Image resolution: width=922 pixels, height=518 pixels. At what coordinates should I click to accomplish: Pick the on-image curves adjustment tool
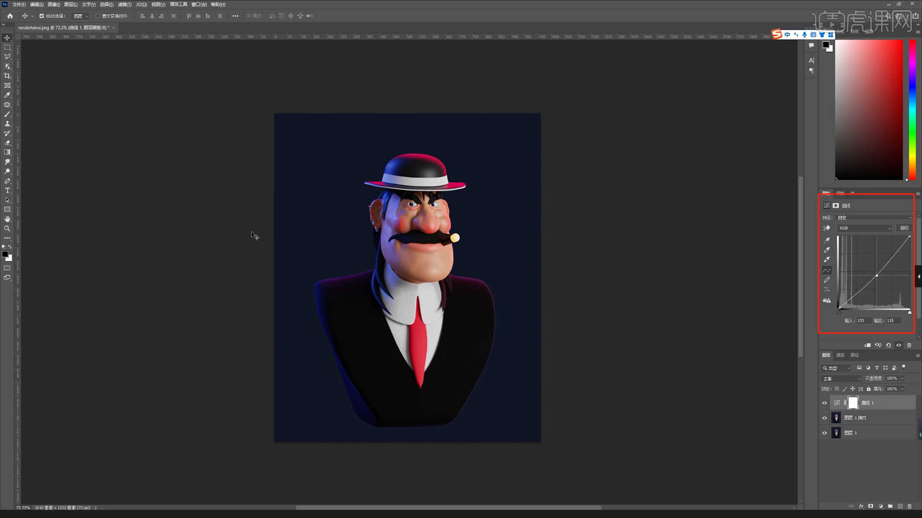826,228
